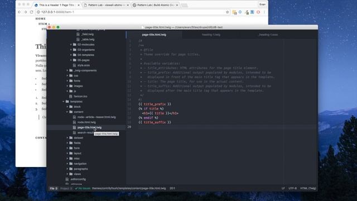Click the File 0 linter status
This screenshot has width=357, height=201.
(54, 189)
